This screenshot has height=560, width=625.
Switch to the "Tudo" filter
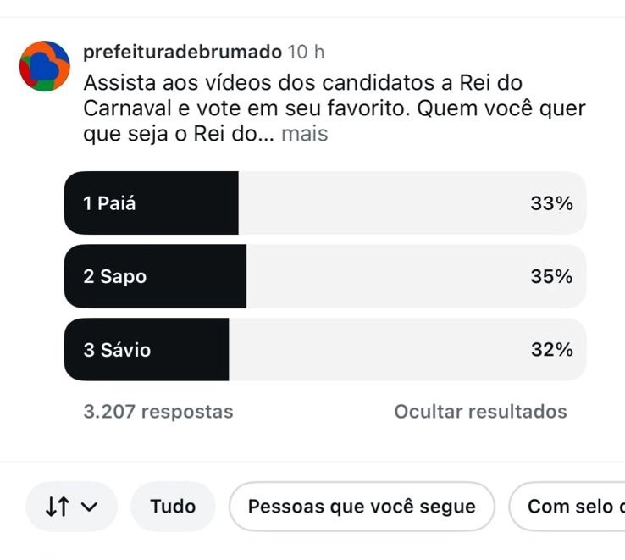click(173, 507)
